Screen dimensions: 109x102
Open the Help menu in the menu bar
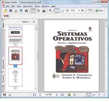coord(53,6)
